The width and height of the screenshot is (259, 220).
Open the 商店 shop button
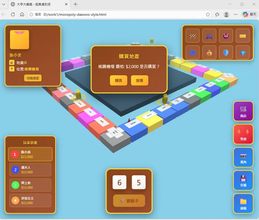pyautogui.click(x=243, y=111)
